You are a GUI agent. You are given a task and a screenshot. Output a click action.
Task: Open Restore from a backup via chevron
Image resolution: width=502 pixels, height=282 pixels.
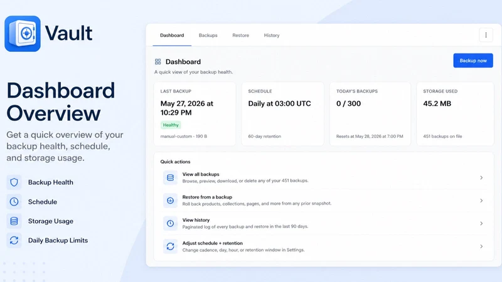click(481, 201)
